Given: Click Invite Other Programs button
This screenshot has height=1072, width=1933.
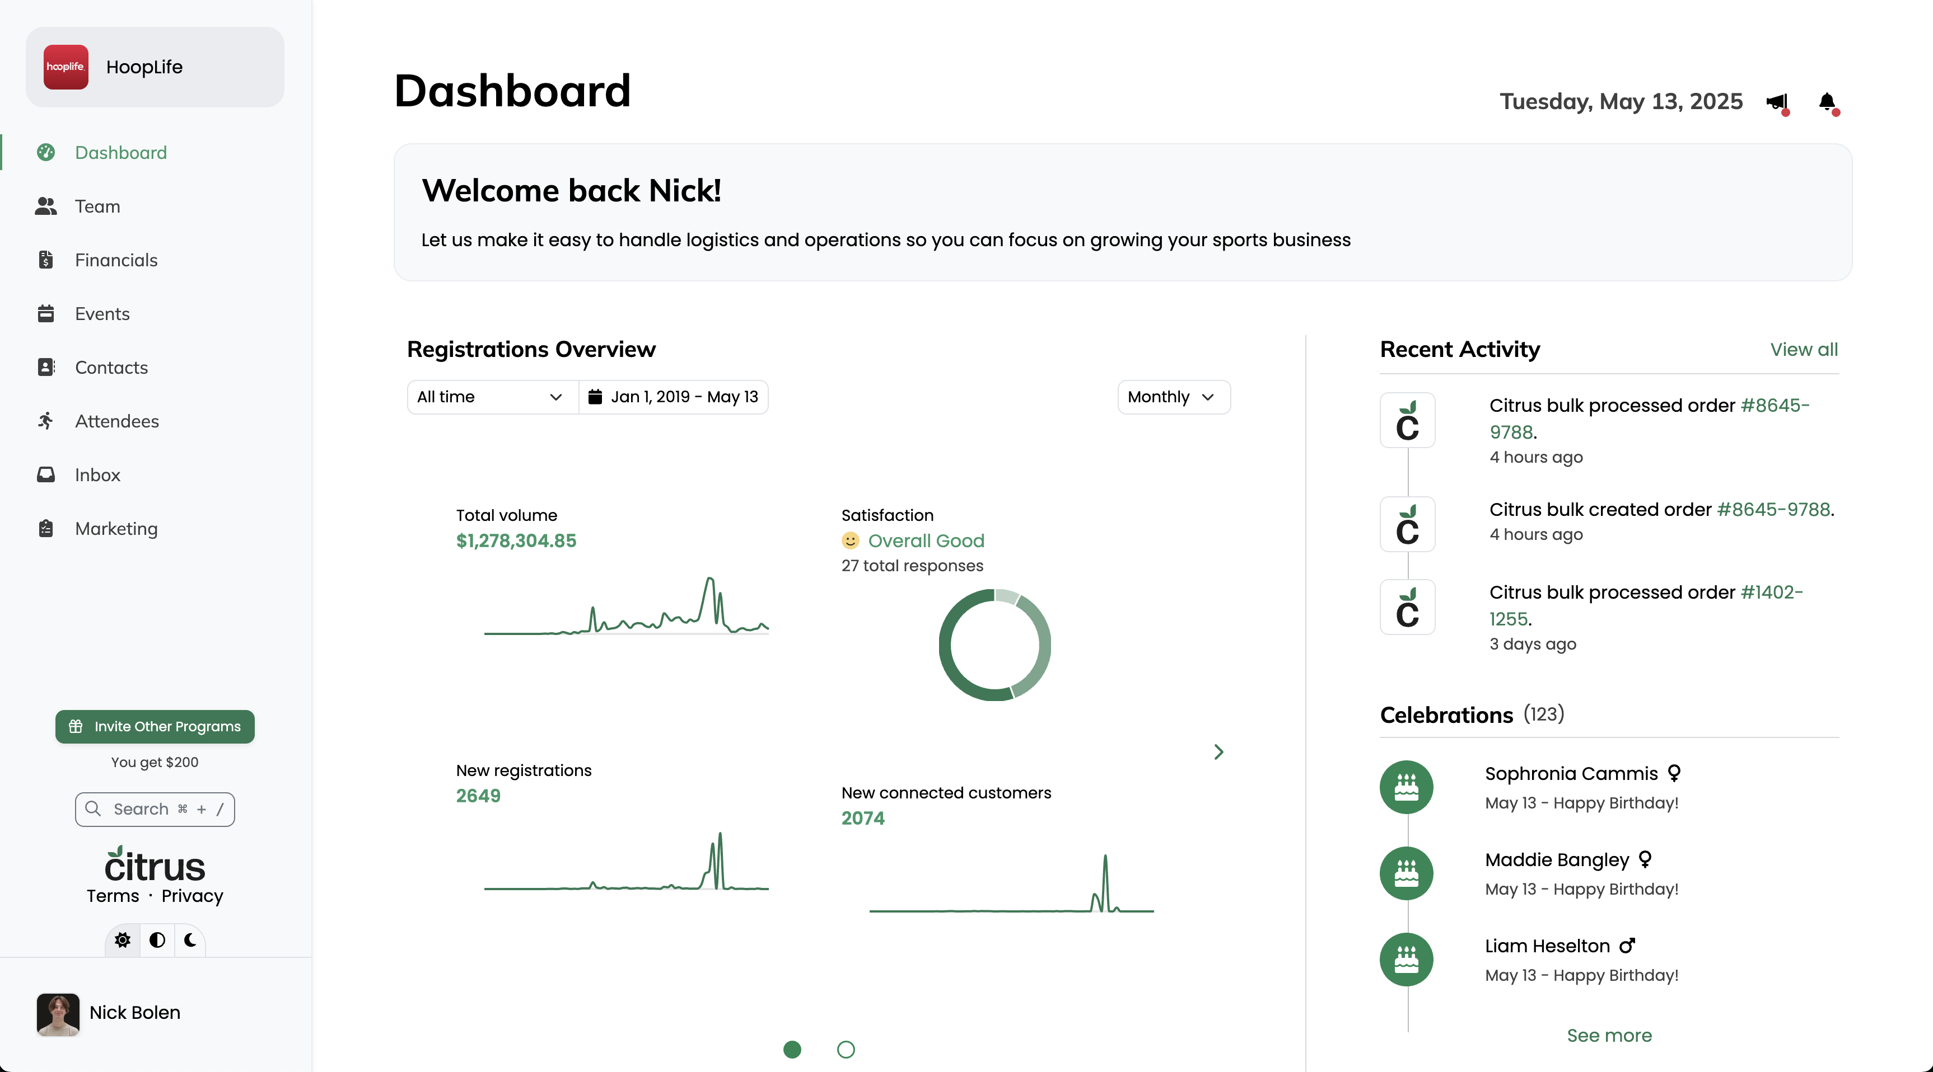Looking at the screenshot, I should coord(155,726).
